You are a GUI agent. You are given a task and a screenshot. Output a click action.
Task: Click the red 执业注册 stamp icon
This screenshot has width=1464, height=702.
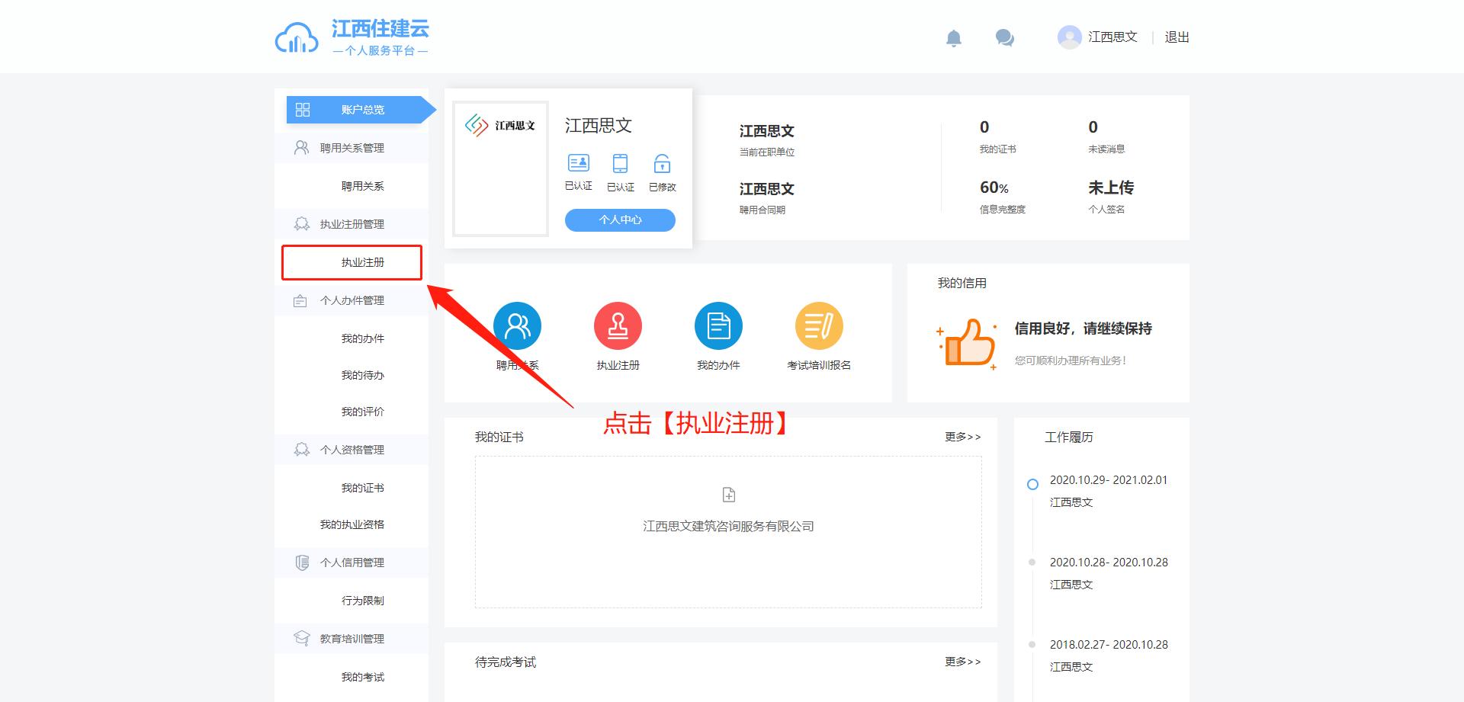click(618, 326)
